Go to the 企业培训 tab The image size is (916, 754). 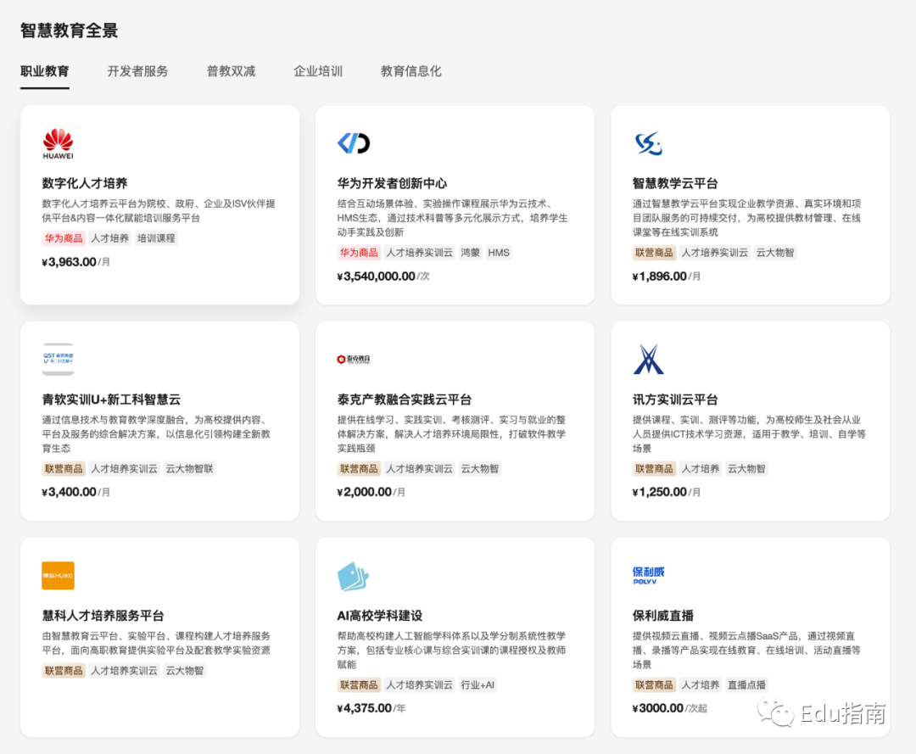(318, 71)
